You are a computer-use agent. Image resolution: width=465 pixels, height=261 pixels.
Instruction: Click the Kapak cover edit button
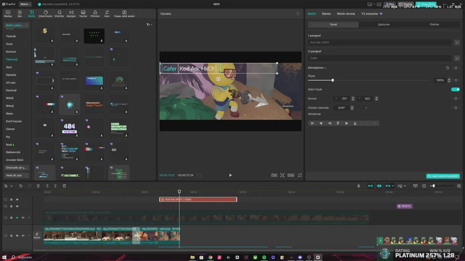point(37,236)
